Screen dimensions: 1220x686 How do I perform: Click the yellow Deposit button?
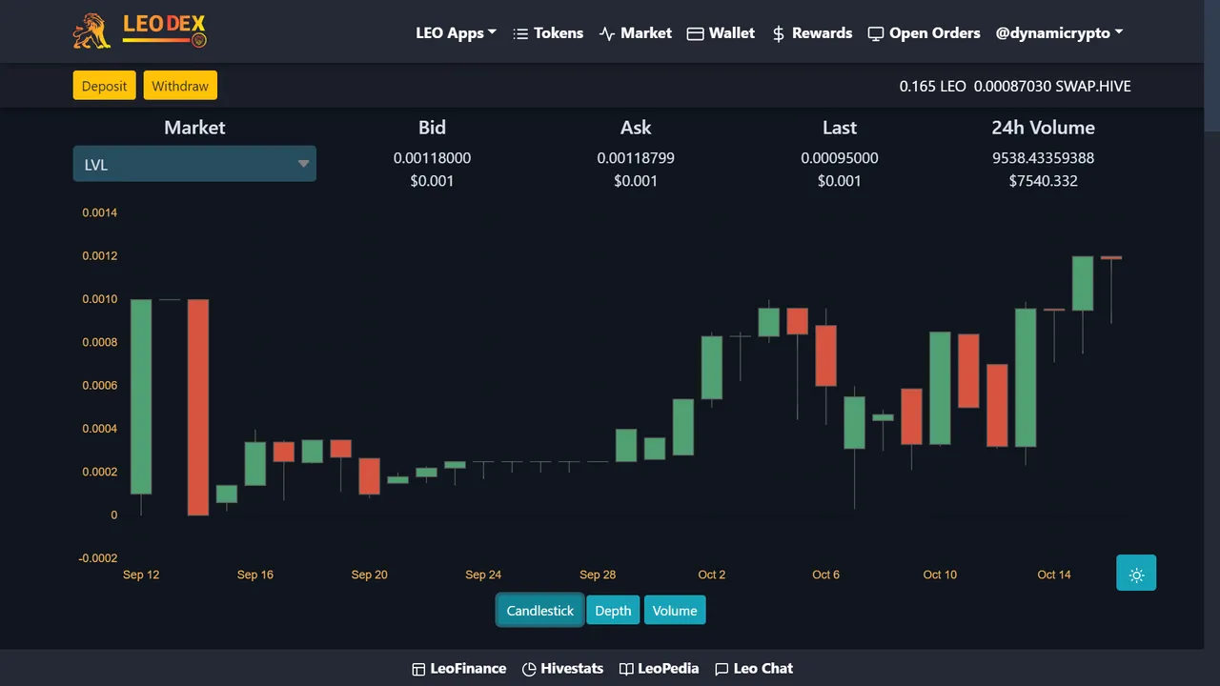pos(104,86)
